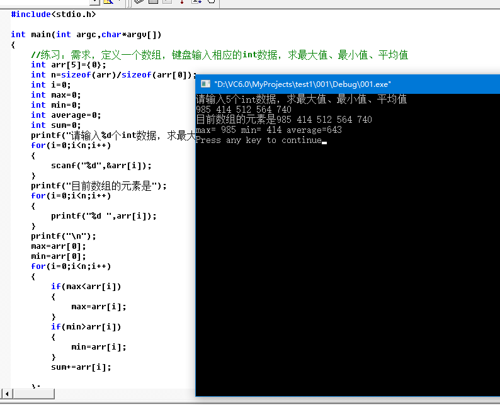Click the console result "max= 985 min= 414 average=643"

[269, 130]
